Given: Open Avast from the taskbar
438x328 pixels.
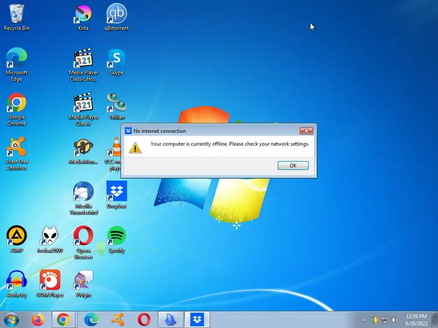Looking at the screenshot, I should [117, 319].
